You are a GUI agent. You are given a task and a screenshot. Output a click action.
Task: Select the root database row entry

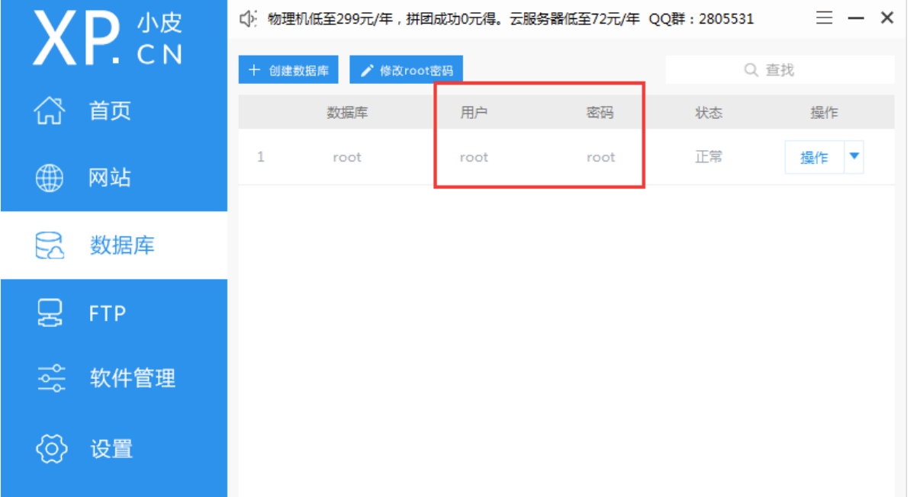tap(566, 157)
